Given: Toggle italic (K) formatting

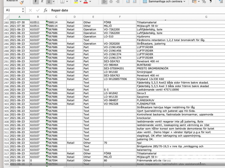Looking at the screenshot, I should (42, 2).
